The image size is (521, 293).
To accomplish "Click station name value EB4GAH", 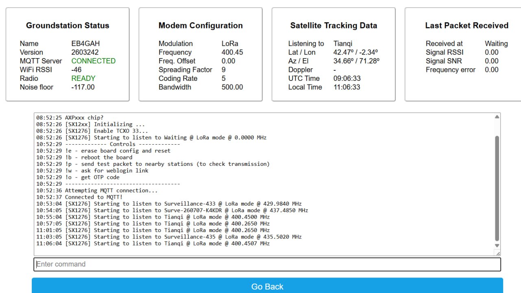I will pos(85,43).
